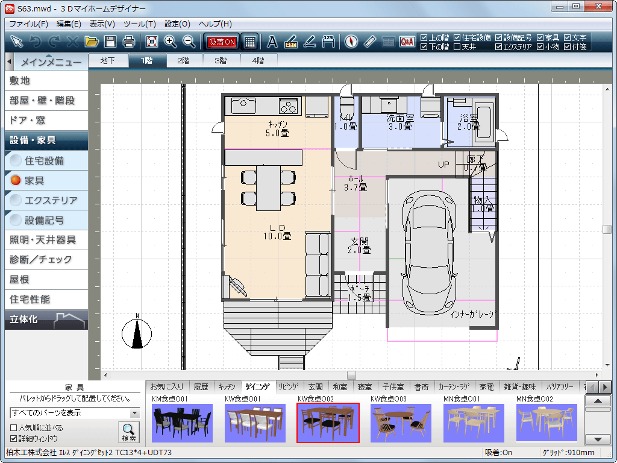Image resolution: width=617 pixels, height=463 pixels.
Task: Print the plan with printer icon
Action: [129, 42]
